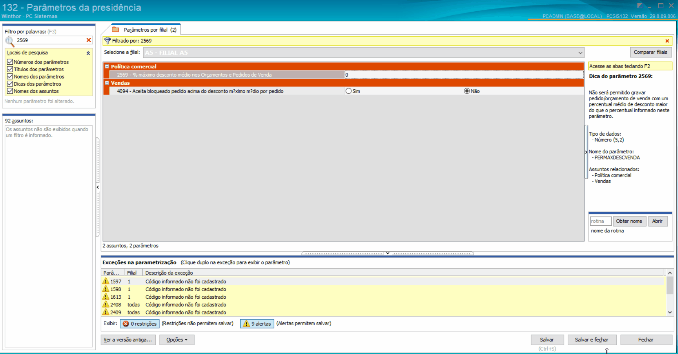Switch to 'Parâmetros por filial (2)' tab

[x=145, y=30]
